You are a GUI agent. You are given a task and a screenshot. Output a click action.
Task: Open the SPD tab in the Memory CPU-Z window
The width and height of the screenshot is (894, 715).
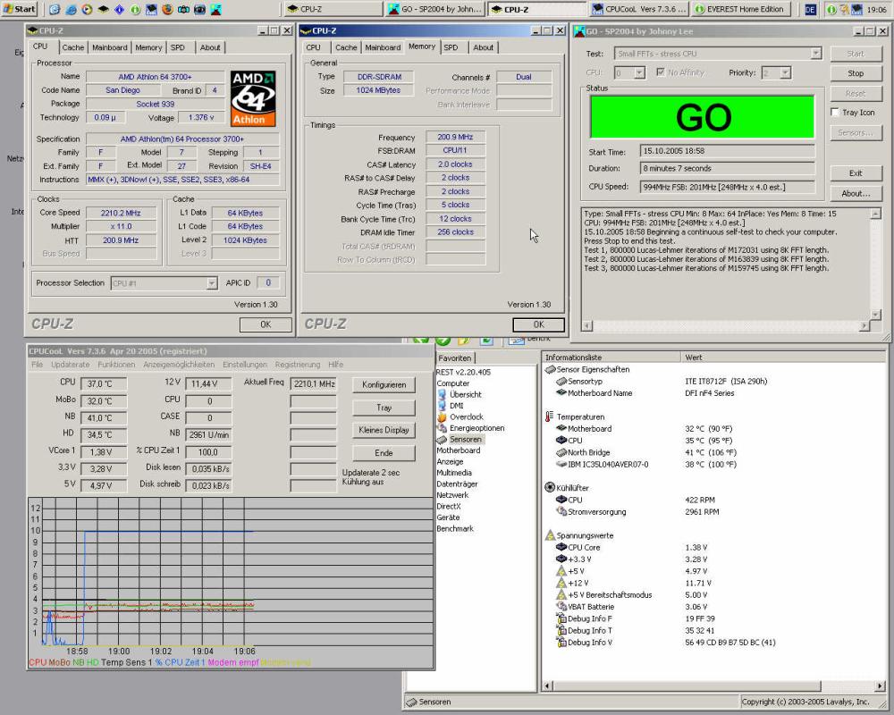coord(451,47)
